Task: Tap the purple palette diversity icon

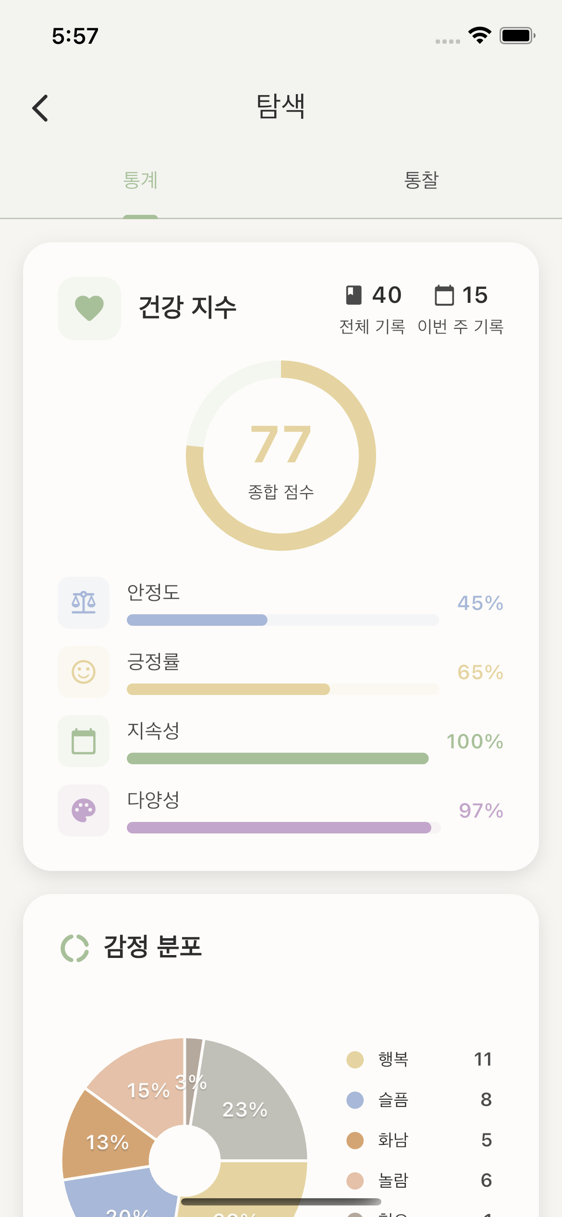Action: [84, 810]
